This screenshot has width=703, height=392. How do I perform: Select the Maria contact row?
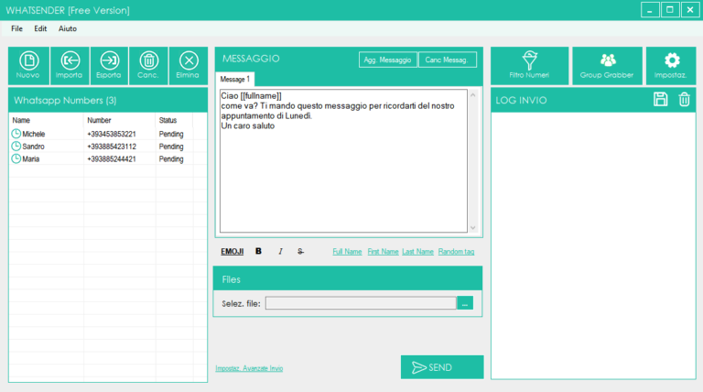pyautogui.click(x=108, y=158)
